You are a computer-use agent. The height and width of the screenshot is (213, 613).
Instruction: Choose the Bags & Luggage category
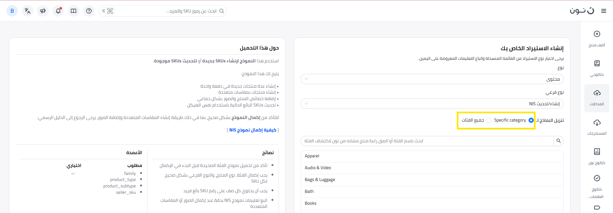pos(320,180)
